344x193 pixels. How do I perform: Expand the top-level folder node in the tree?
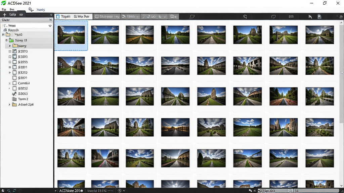tap(3, 35)
